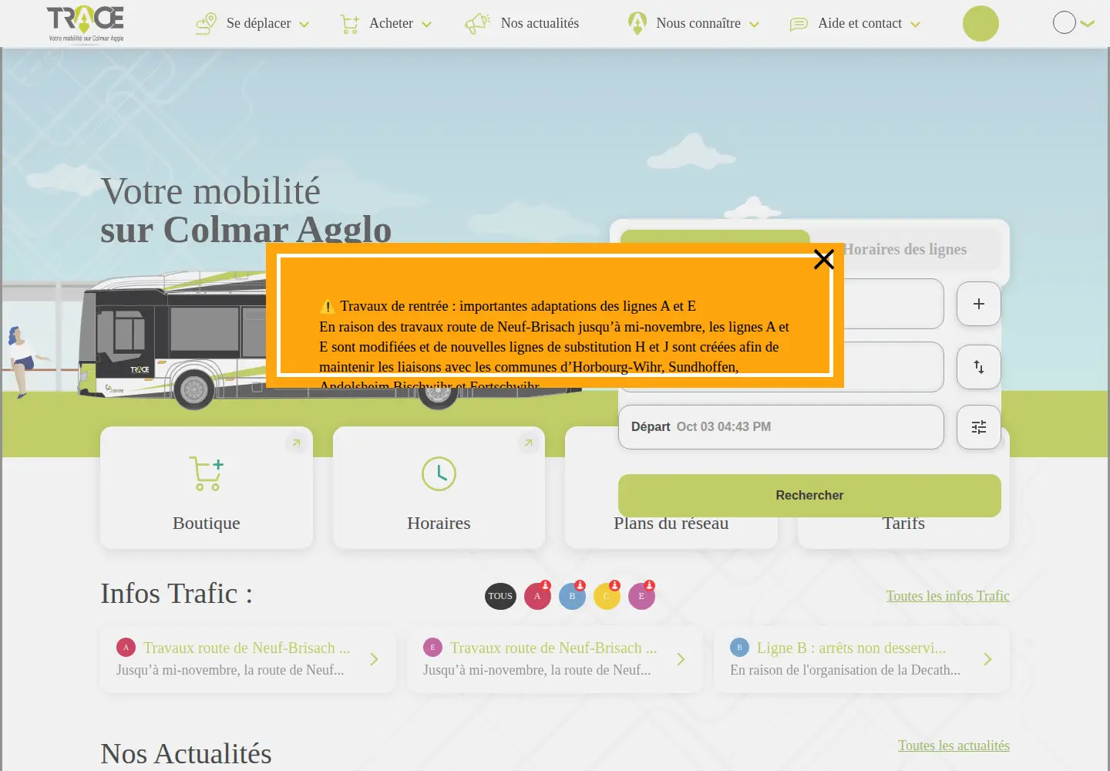This screenshot has width=1110, height=771.
Task: Click the Nous connaître icon
Action: pyautogui.click(x=637, y=23)
